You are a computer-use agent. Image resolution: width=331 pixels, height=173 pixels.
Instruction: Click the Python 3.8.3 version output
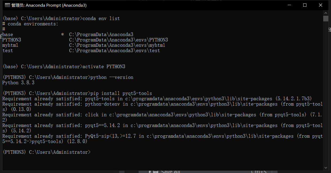pos(18,82)
